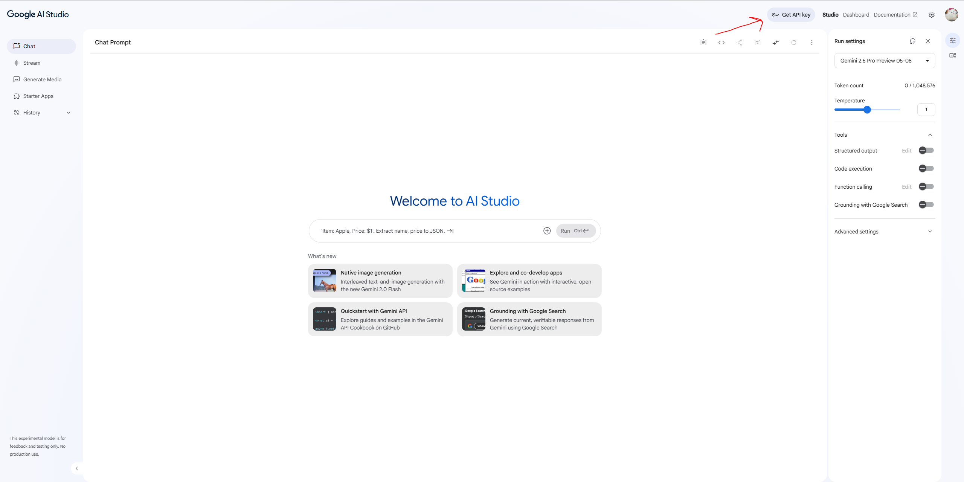Image resolution: width=964 pixels, height=482 pixels.
Task: Open the Grounding with Google Search card
Action: pos(529,319)
